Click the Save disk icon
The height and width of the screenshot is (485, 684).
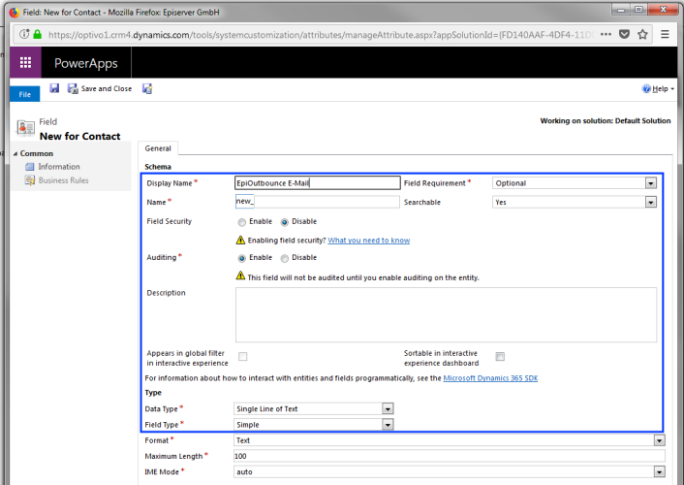click(x=55, y=88)
